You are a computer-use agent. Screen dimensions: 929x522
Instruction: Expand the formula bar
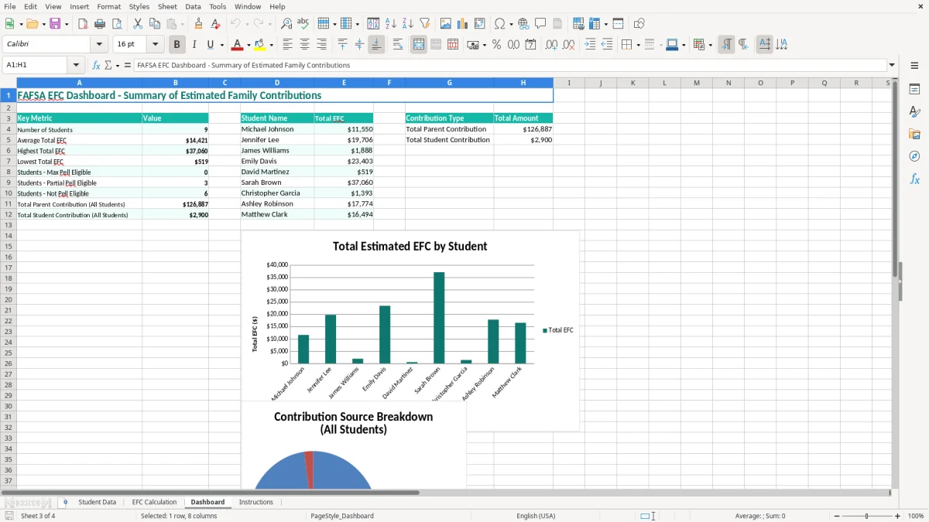(x=892, y=66)
